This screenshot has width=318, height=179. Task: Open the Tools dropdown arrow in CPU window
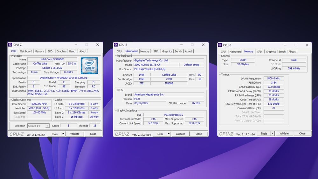pyautogui.click(x=63, y=134)
